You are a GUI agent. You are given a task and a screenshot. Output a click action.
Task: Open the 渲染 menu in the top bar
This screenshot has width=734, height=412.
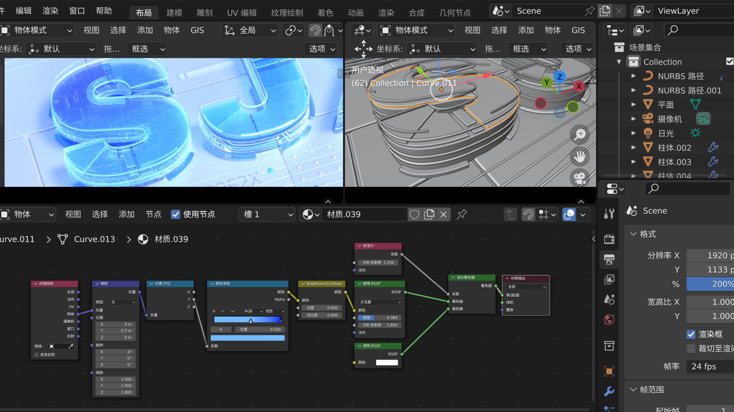(x=50, y=11)
